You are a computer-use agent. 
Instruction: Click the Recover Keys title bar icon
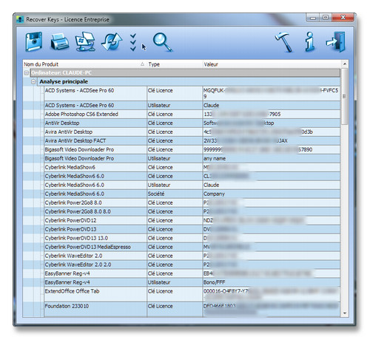pyautogui.click(x=20, y=19)
